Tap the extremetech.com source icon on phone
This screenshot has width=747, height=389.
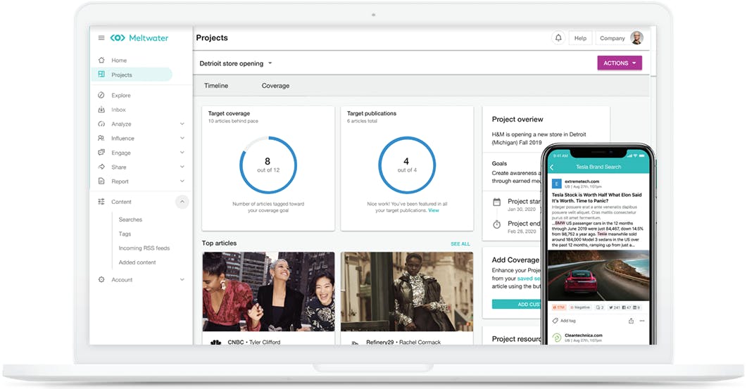[x=556, y=184]
